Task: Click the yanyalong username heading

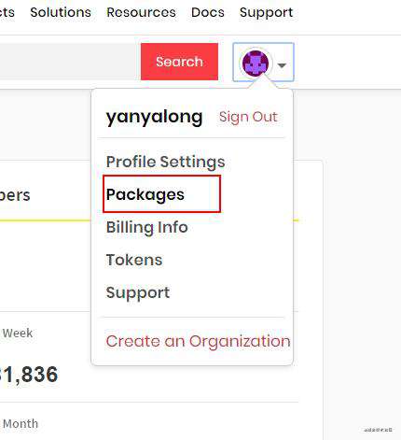Action: point(154,118)
